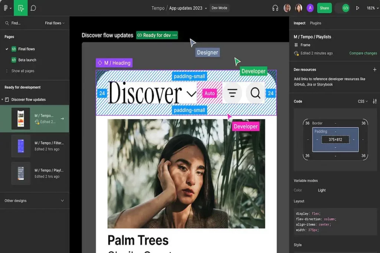Open the Figma main menu logo
Image resolution: width=380 pixels, height=253 pixels.
coord(6,8)
